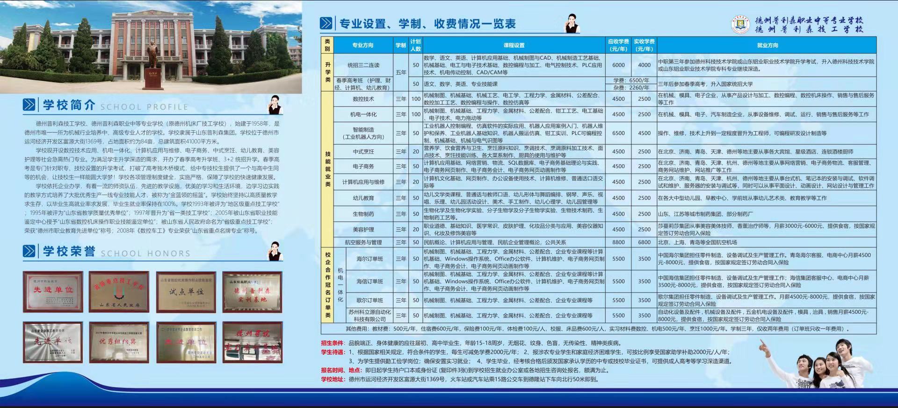The image size is (898, 408).
Task: Open the 试点单位 honor plaque
Action: (186, 291)
